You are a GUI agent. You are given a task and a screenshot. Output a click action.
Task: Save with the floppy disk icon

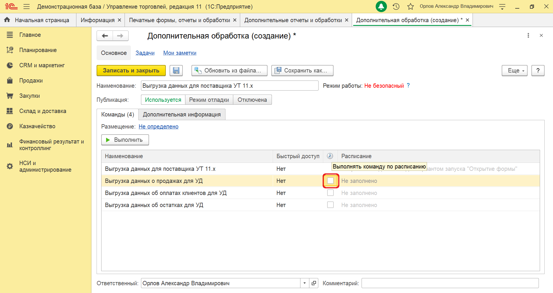pos(176,70)
